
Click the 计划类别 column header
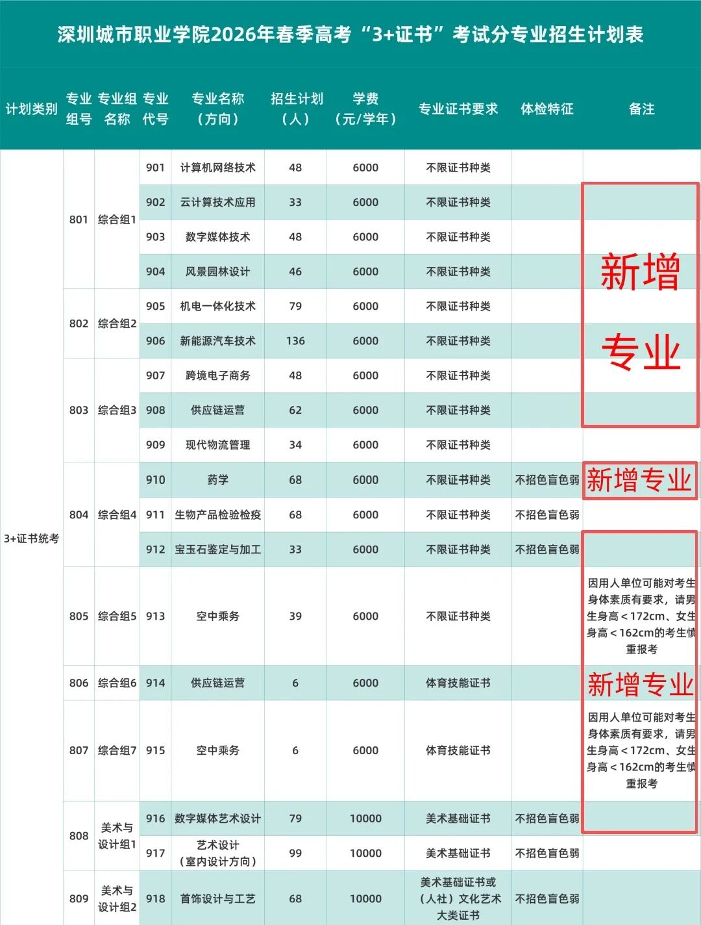pyautogui.click(x=31, y=109)
